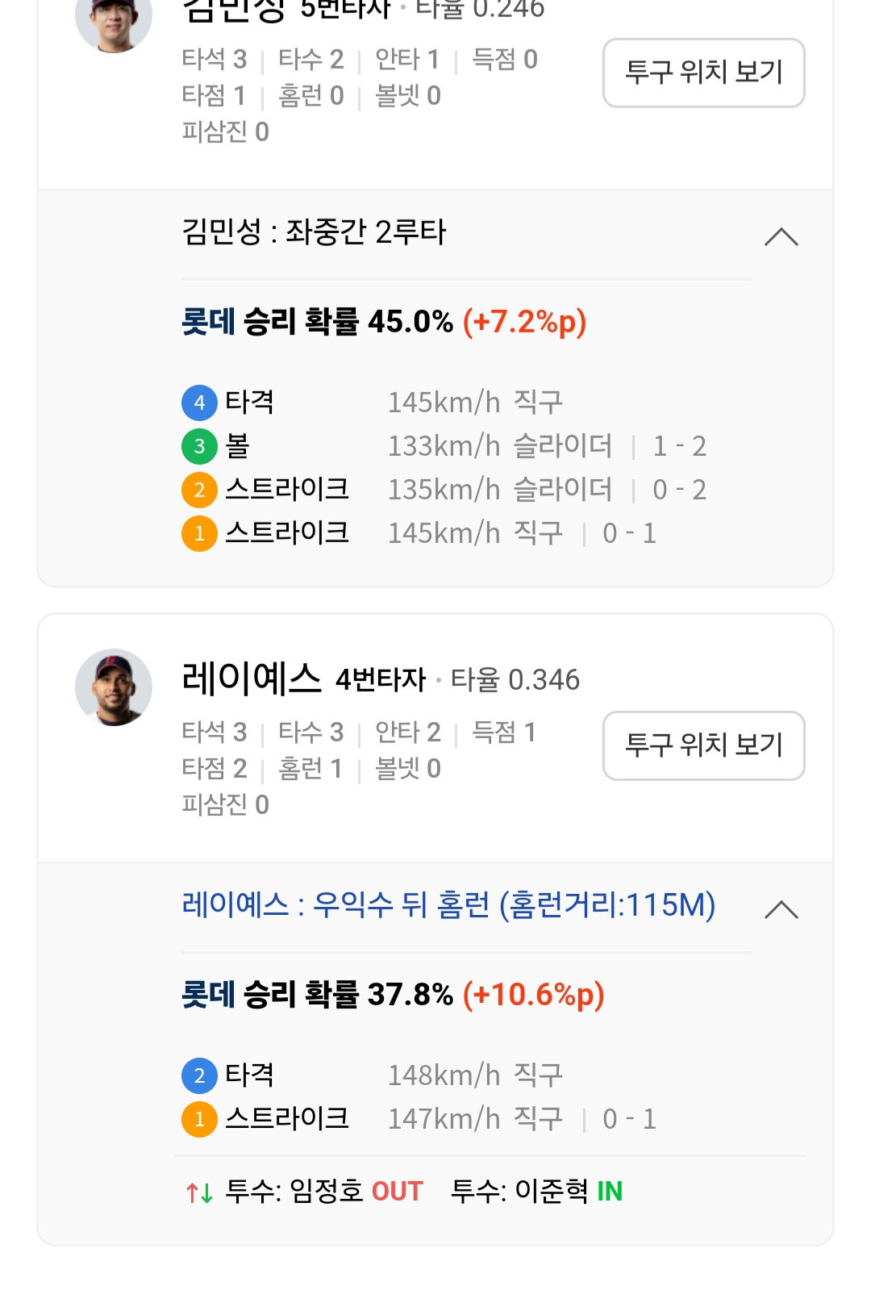Screen dimensions: 871x1307
Task: Collapse the 레이예스 홈런 play details
Action: pos(781,909)
